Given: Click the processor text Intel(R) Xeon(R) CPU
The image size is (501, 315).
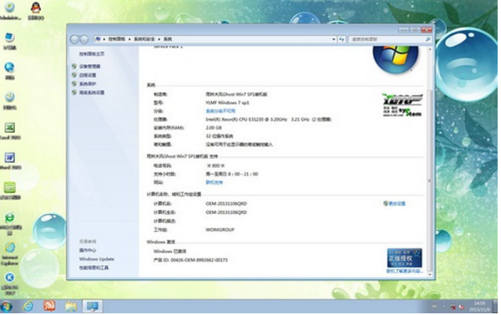Looking at the screenshot, I should pos(268,119).
